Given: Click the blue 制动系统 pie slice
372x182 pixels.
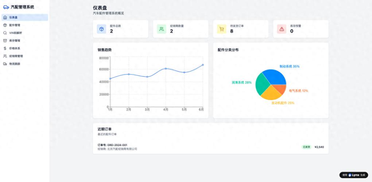Looking at the screenshot, I should [275, 76].
